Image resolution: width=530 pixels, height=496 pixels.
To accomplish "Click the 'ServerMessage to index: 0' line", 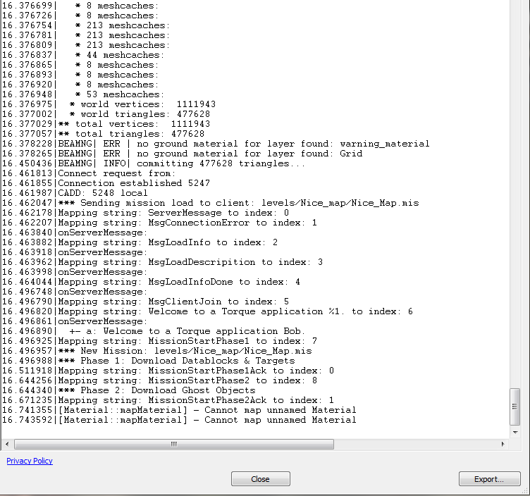I will 145,213.
